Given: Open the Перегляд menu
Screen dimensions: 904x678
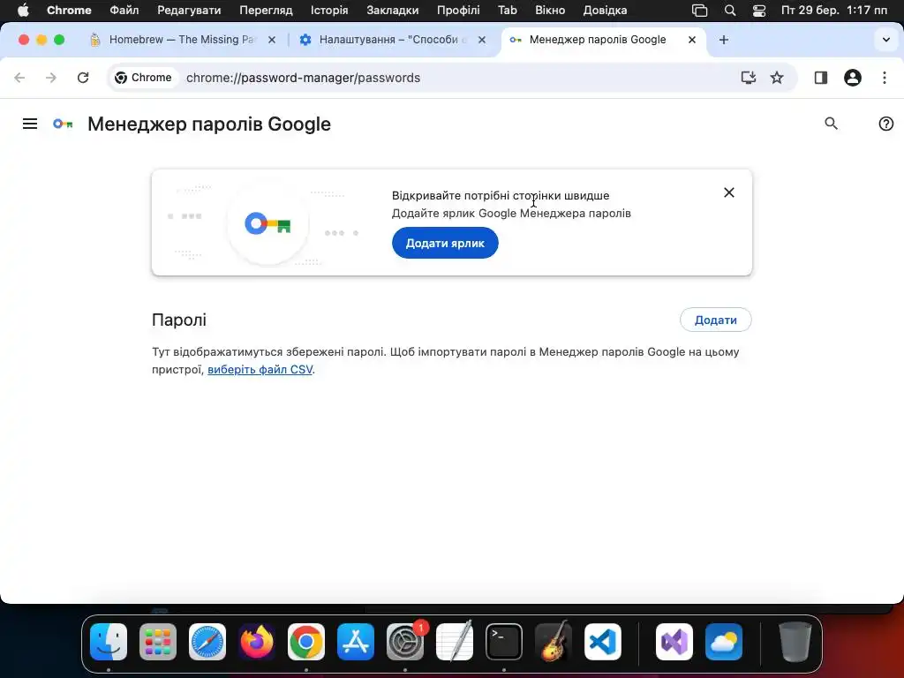Looking at the screenshot, I should coord(266,11).
